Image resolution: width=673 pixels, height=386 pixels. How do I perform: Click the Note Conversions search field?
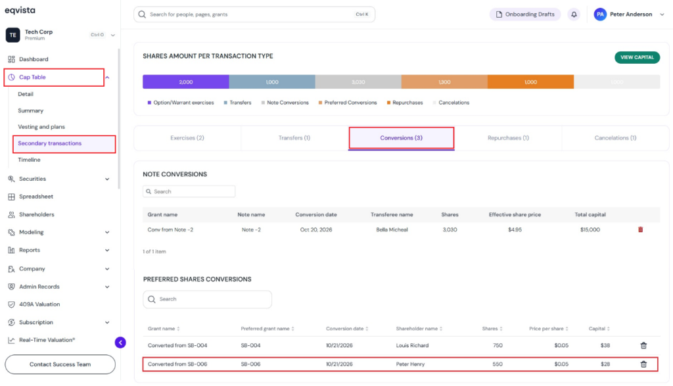(x=189, y=191)
